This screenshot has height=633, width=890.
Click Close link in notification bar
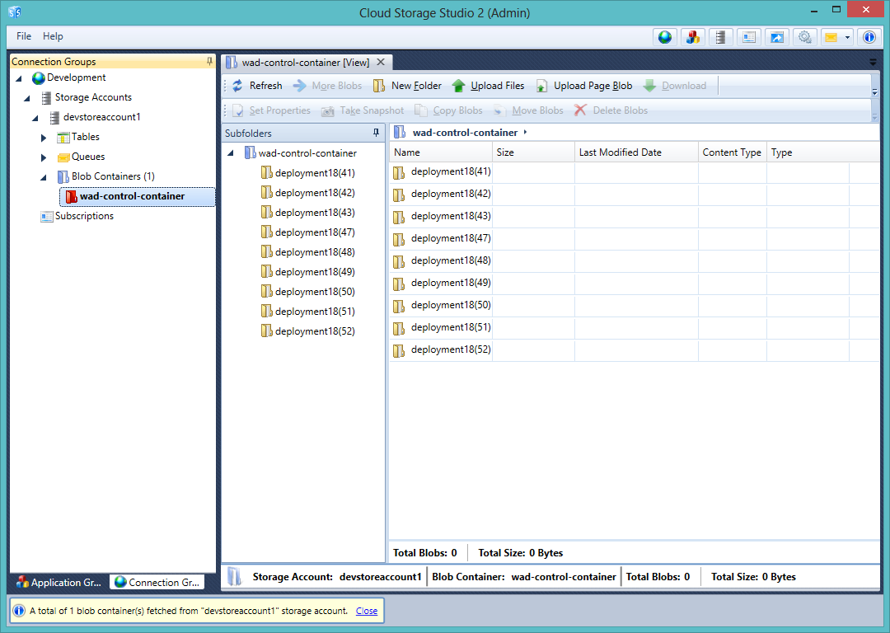[x=366, y=611]
